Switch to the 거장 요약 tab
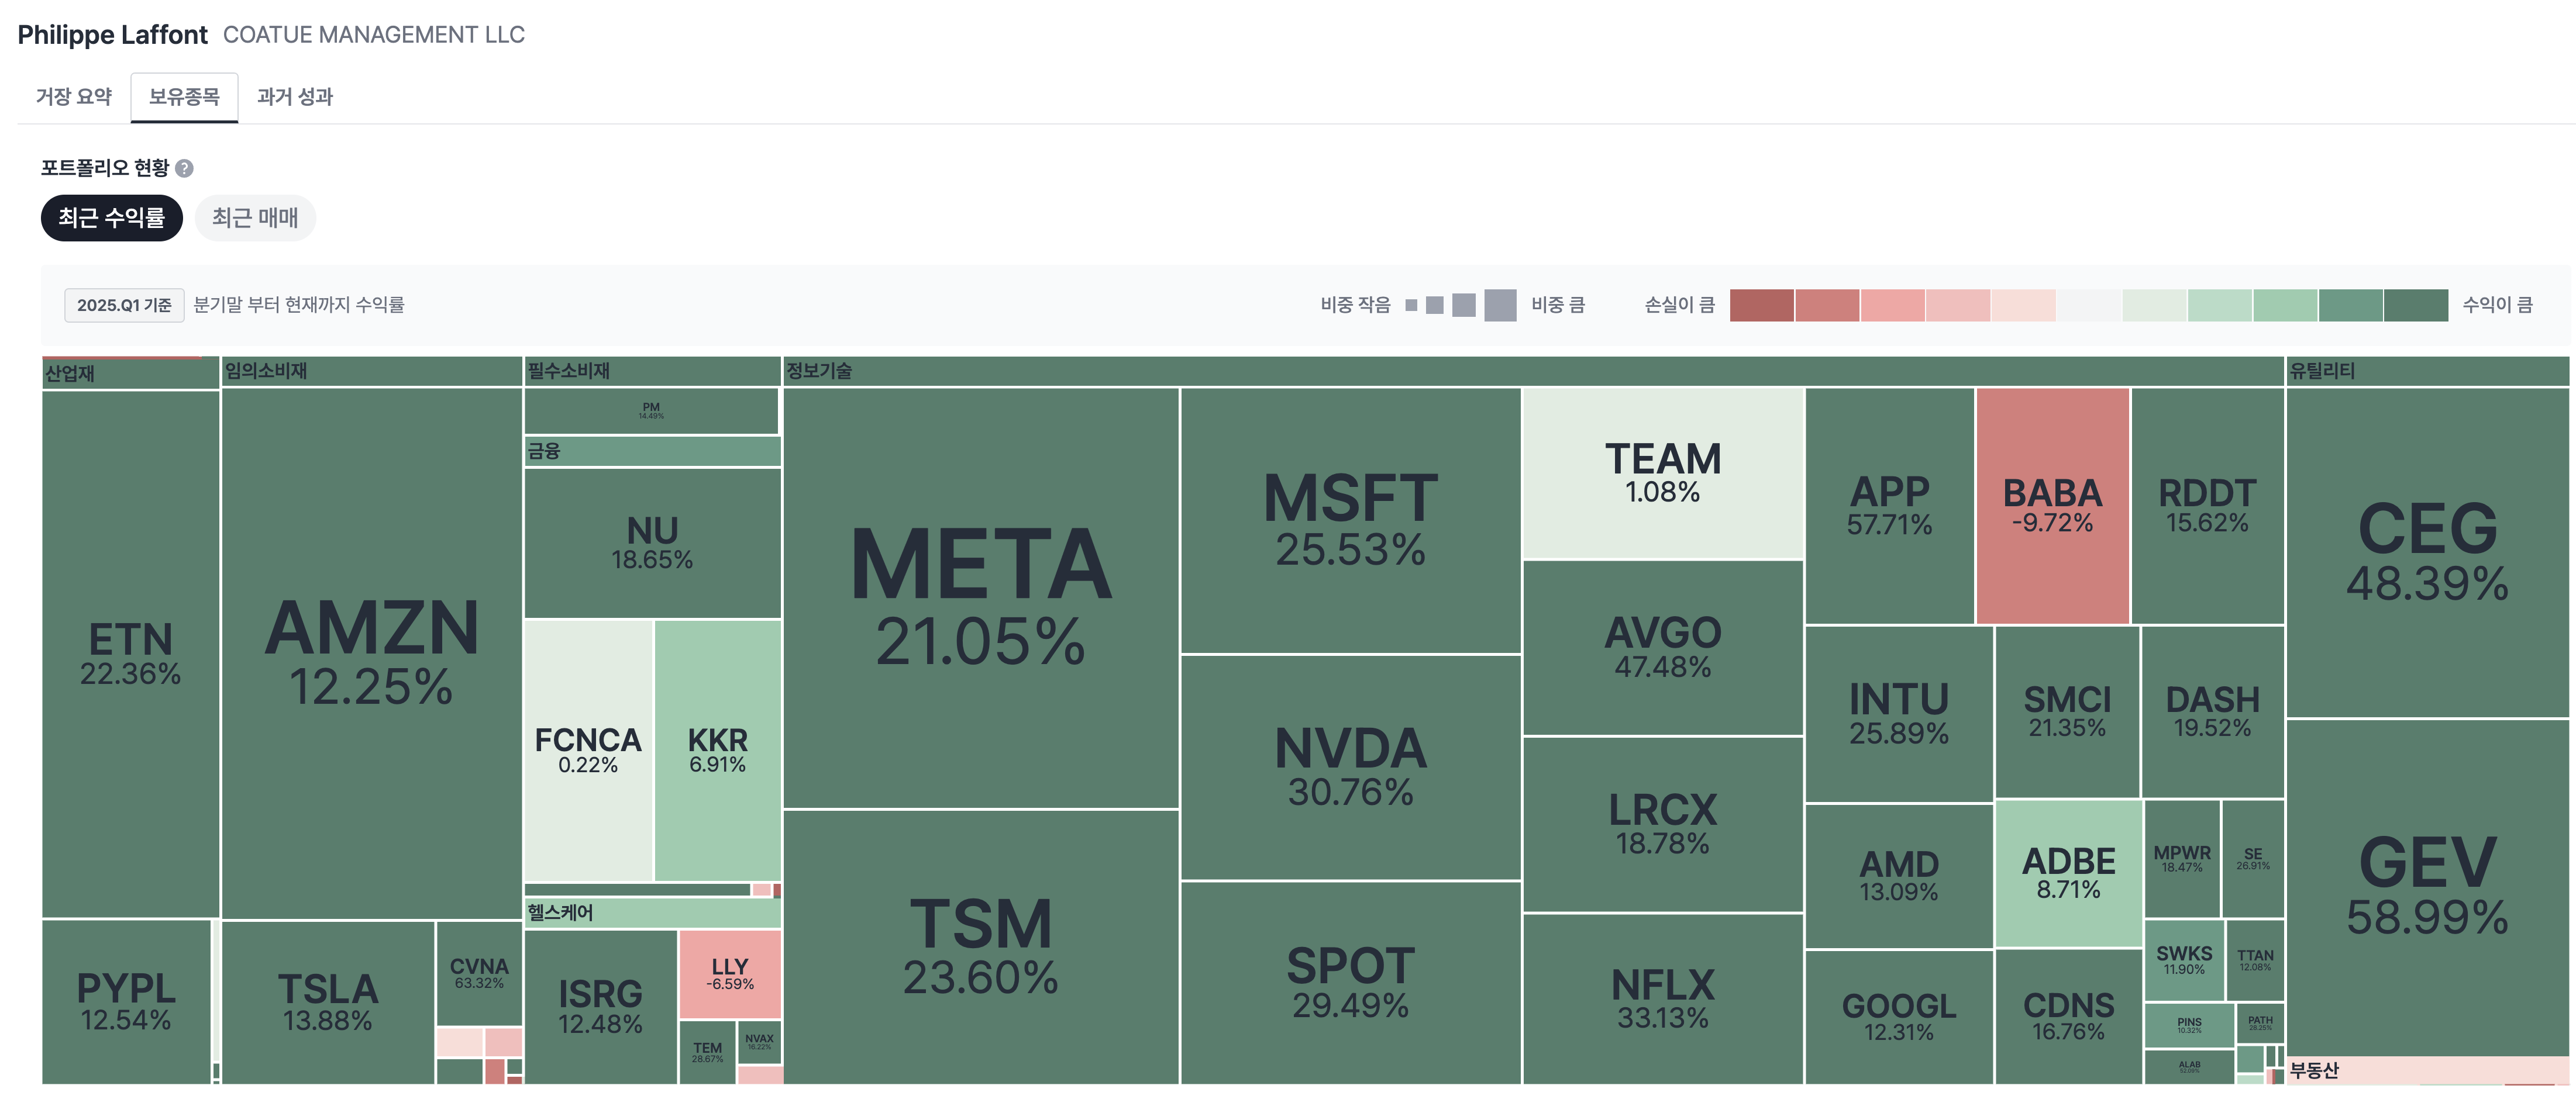 click(74, 97)
